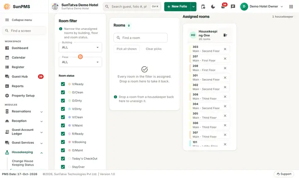Unassign room 302 with its X
The image size is (299, 178).
pyautogui.click(x=225, y=87)
